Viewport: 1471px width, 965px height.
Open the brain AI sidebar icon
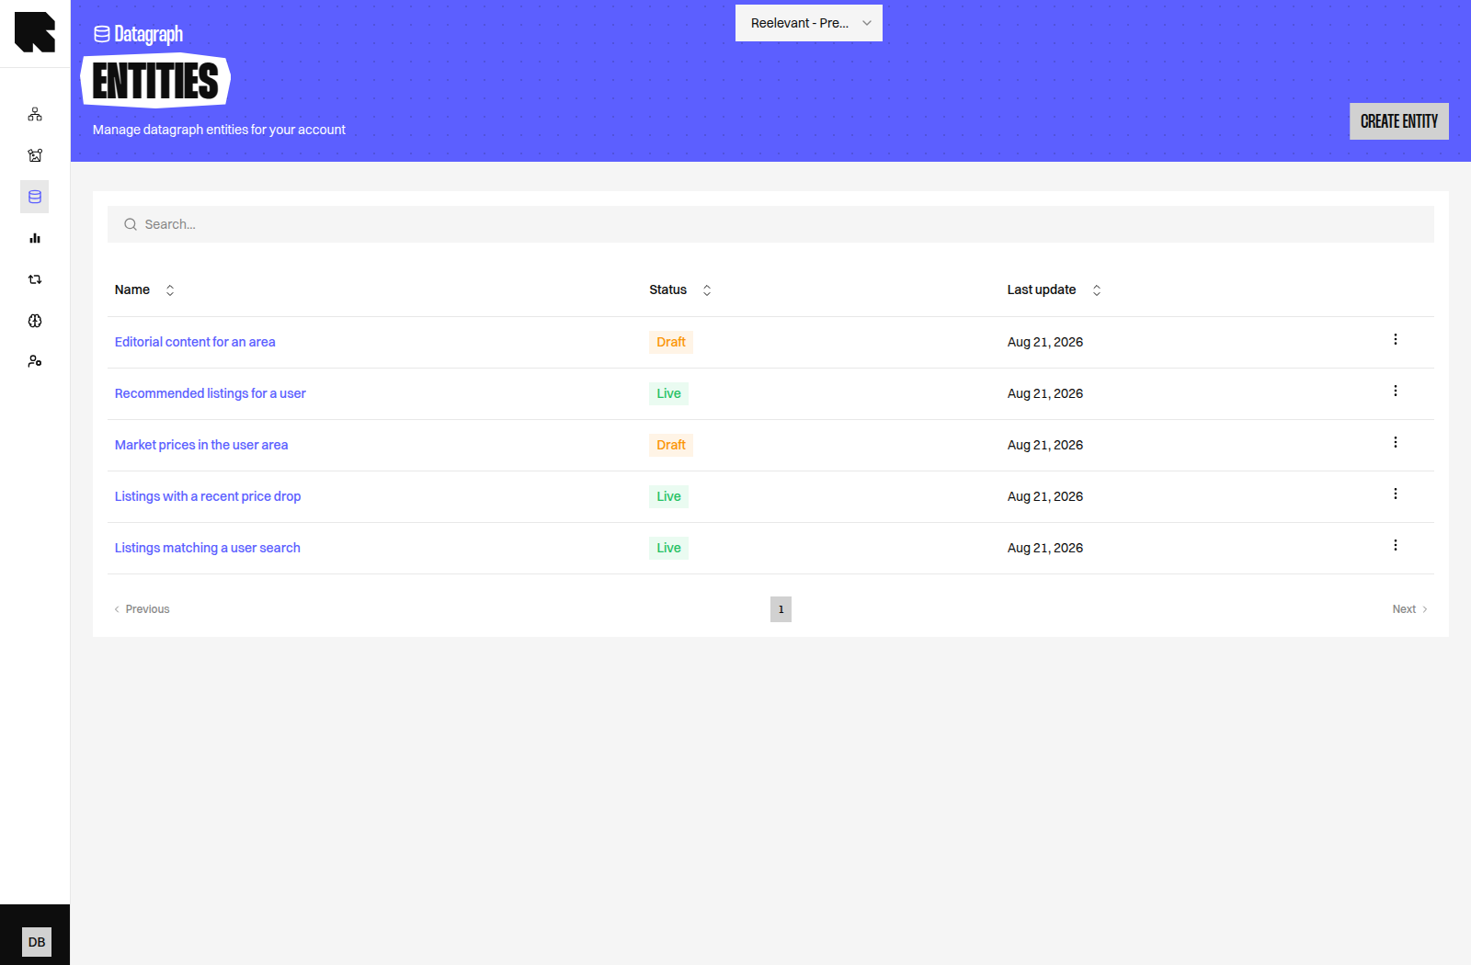35,321
